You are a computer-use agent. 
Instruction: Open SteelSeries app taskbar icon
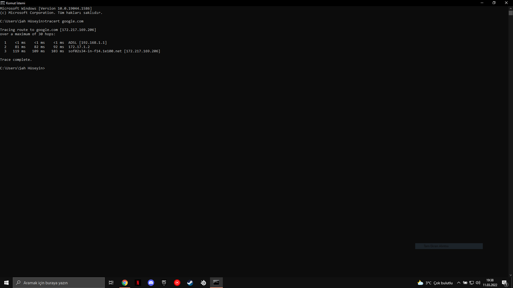[x=203, y=283]
